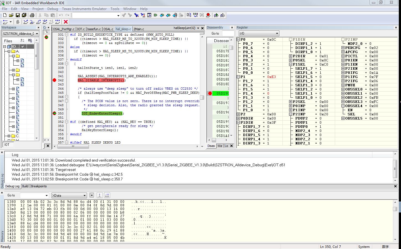Image resolution: width=401 pixels, height=249 pixels.
Task: Toggle the checkmark beside the IOT project node
Action: [x=23, y=46]
